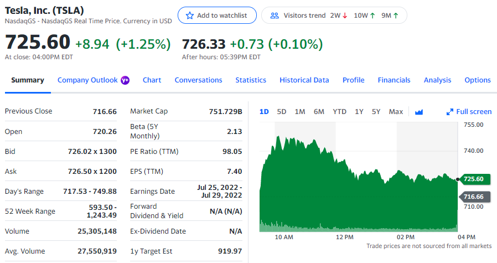
Task: Select the 5D chart range
Action: (x=282, y=112)
